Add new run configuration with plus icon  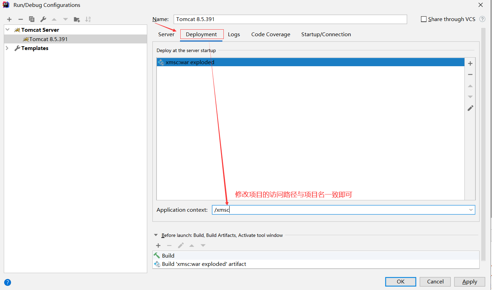[x=9, y=19]
